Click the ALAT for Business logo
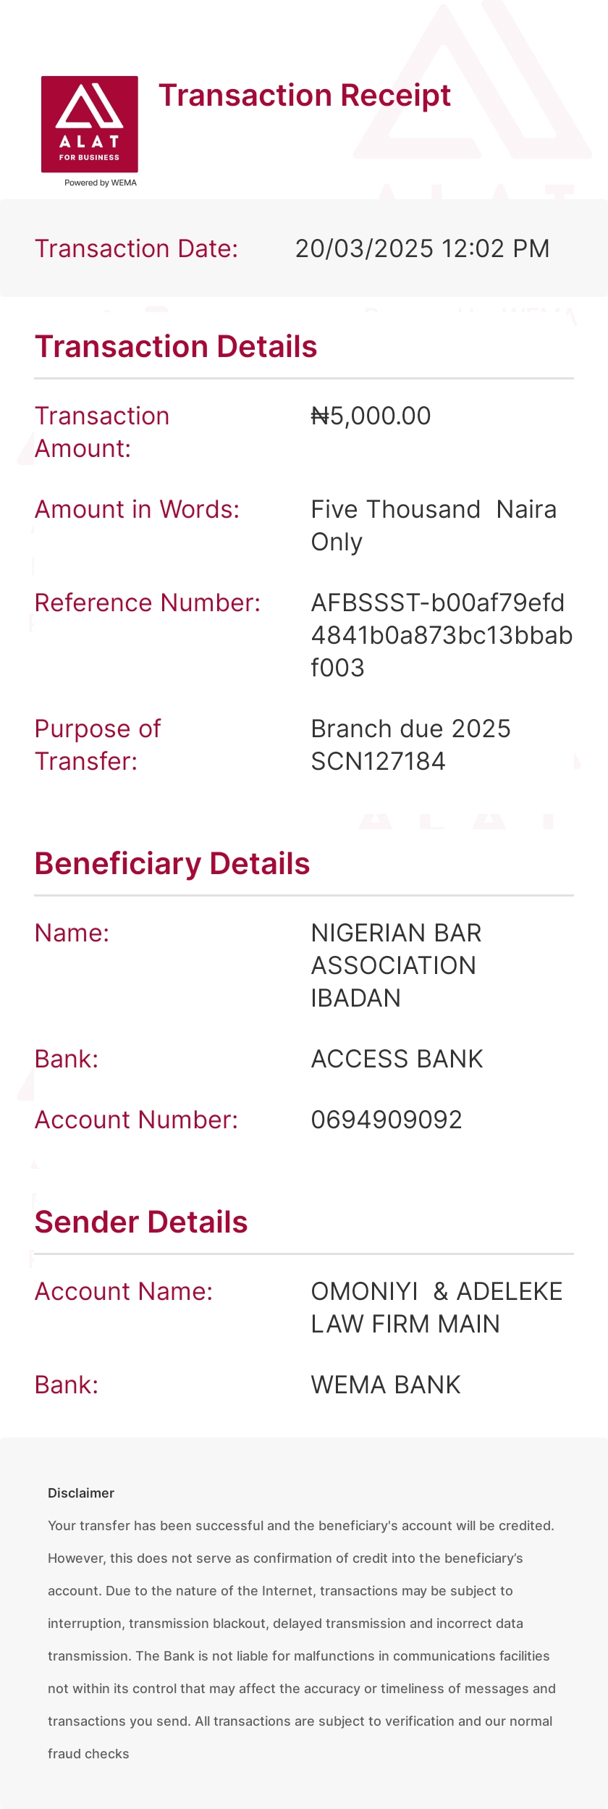This screenshot has width=608, height=1809. pos(90,124)
